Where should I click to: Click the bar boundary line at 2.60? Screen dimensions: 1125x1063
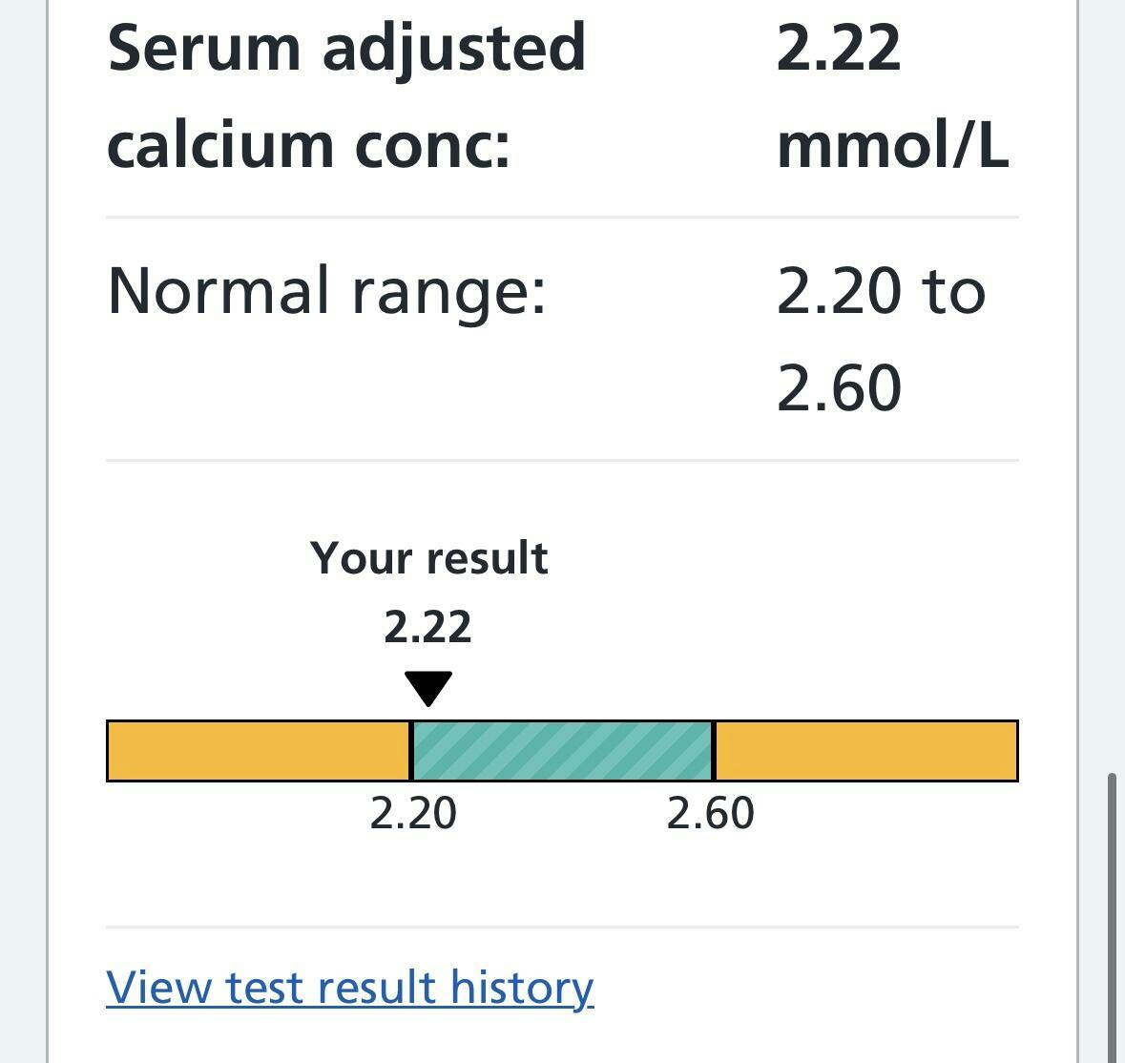[x=713, y=751]
